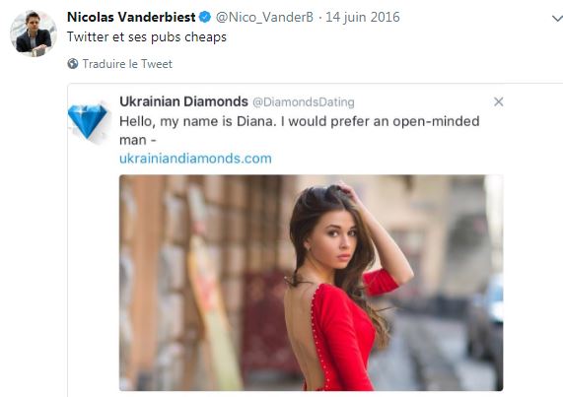Image resolution: width=563 pixels, height=397 pixels.
Task: Click Traduire le Tweet
Action: click(127, 64)
